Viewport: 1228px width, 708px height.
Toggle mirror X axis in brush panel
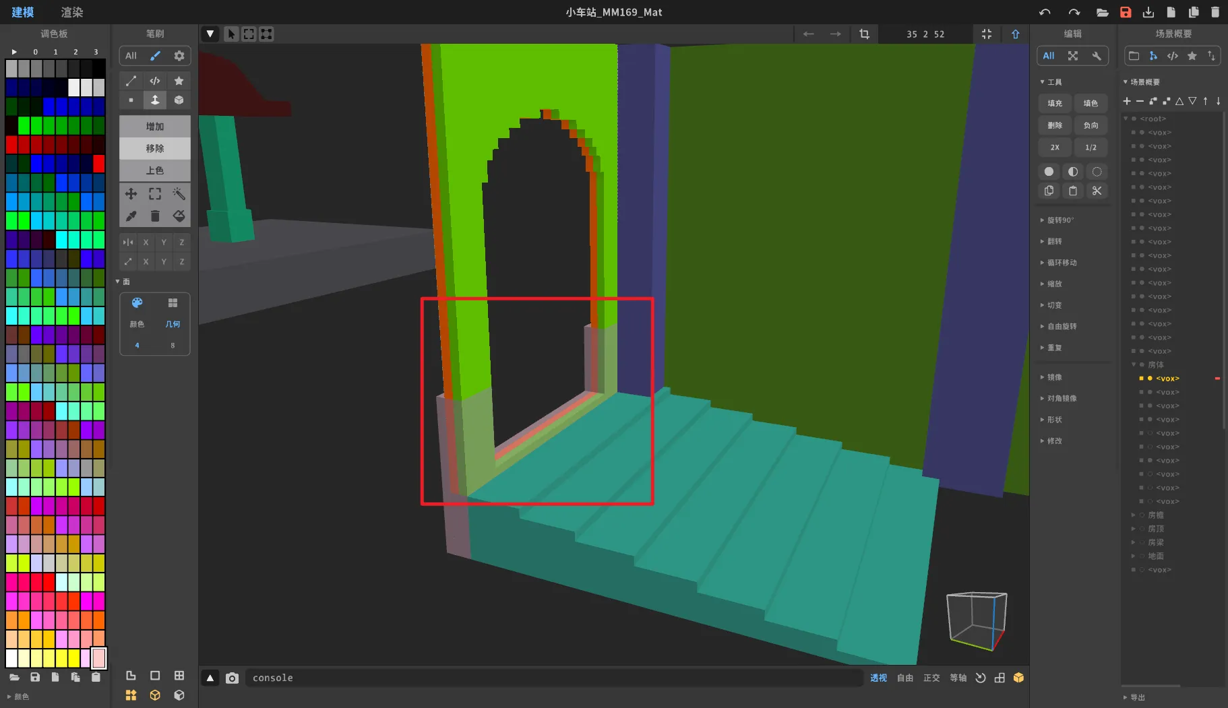(x=146, y=242)
